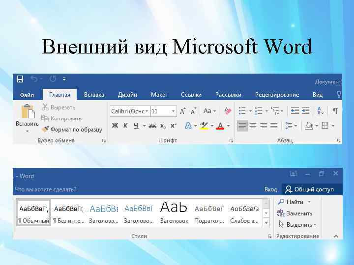The width and height of the screenshot is (354, 265).
Task: Decrease paragraph indent icon
Action: tap(295, 110)
